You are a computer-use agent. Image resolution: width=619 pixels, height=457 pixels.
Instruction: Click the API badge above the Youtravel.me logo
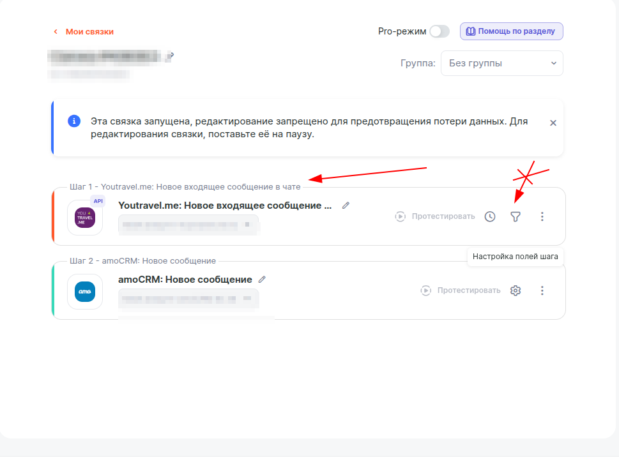[98, 201]
